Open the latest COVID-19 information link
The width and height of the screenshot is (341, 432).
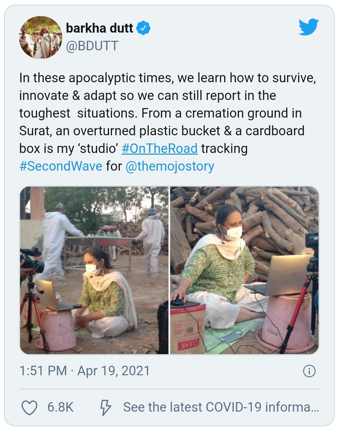[221, 407]
